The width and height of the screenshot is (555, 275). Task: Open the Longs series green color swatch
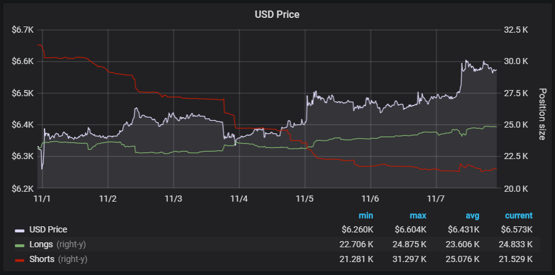[20, 244]
